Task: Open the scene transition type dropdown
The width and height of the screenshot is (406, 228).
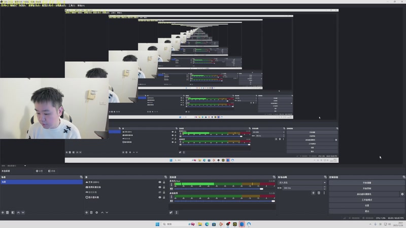Action: (x=302, y=182)
